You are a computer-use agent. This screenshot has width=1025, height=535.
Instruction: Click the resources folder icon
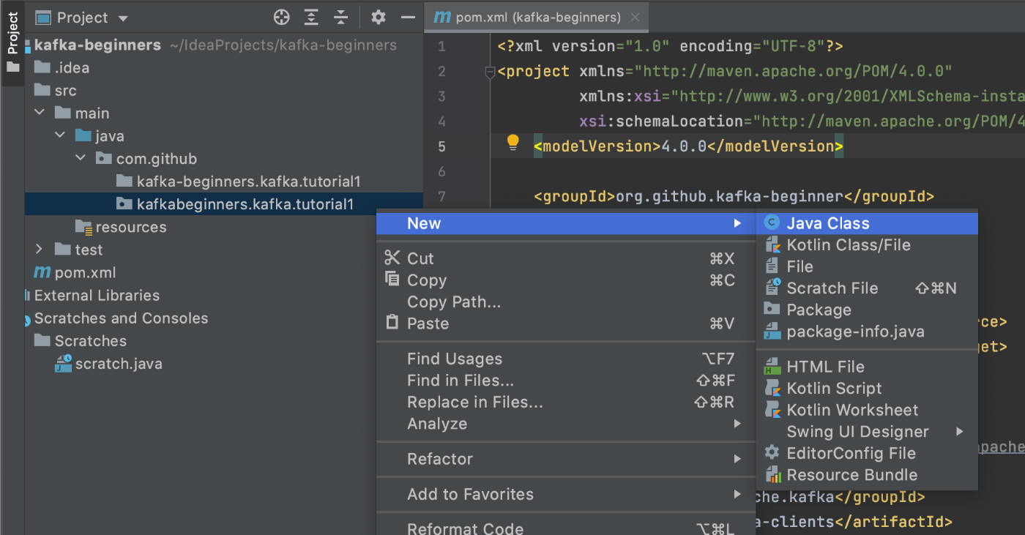click(x=83, y=228)
